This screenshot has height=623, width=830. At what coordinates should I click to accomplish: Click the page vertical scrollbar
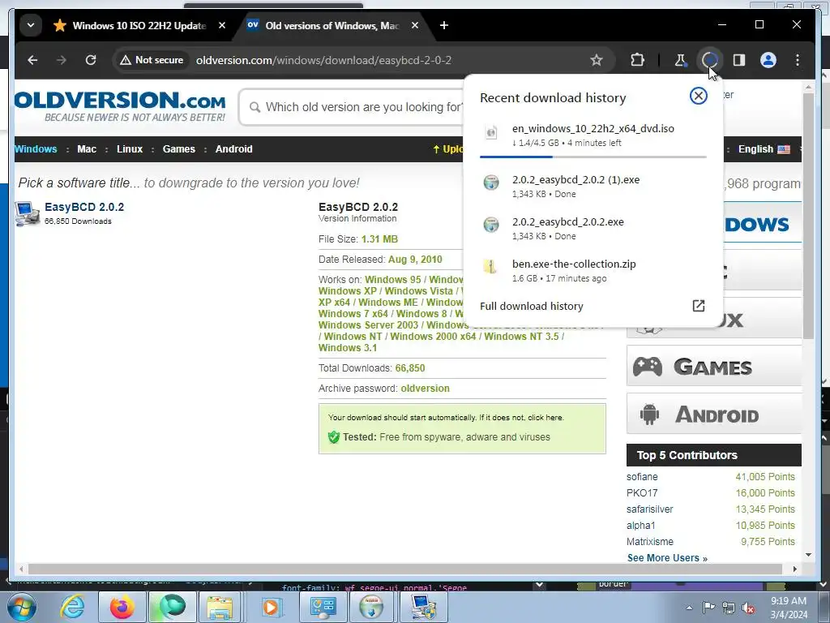(x=808, y=216)
